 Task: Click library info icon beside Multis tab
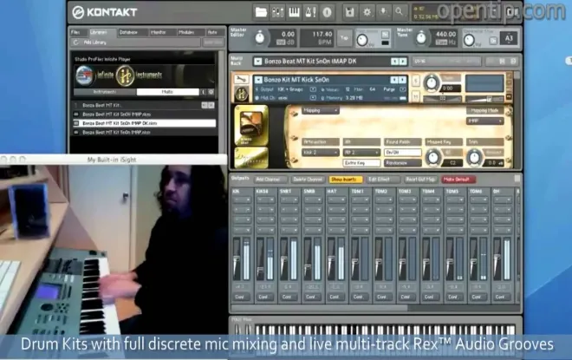coord(204,92)
